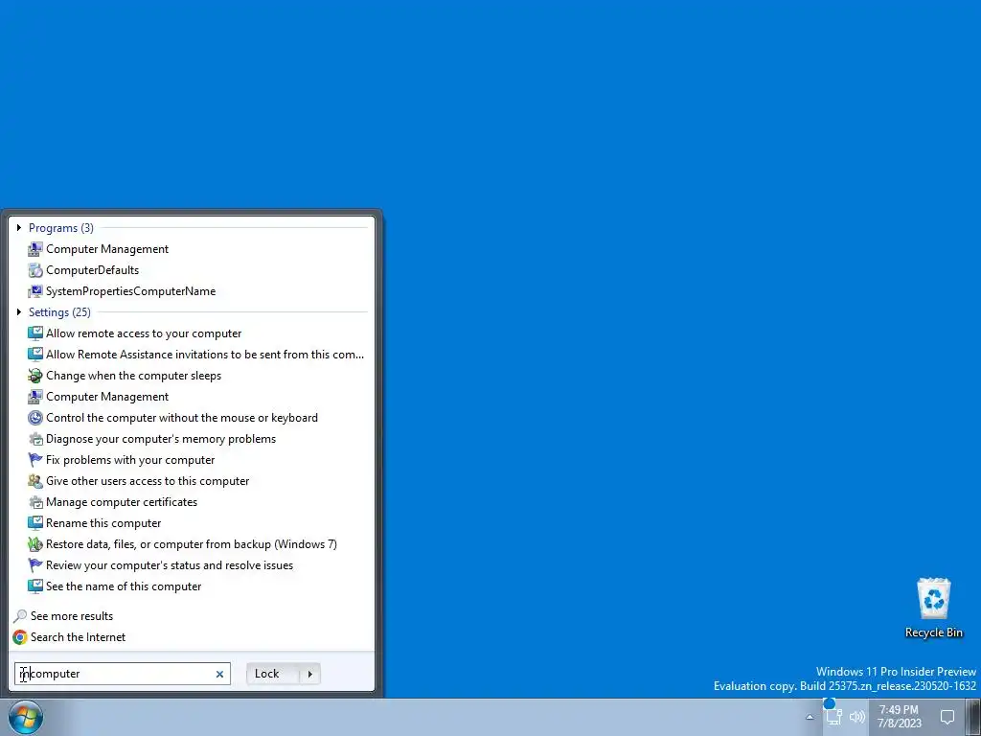Select Manage computer certificates text
Image resolution: width=981 pixels, height=736 pixels.
point(122,502)
